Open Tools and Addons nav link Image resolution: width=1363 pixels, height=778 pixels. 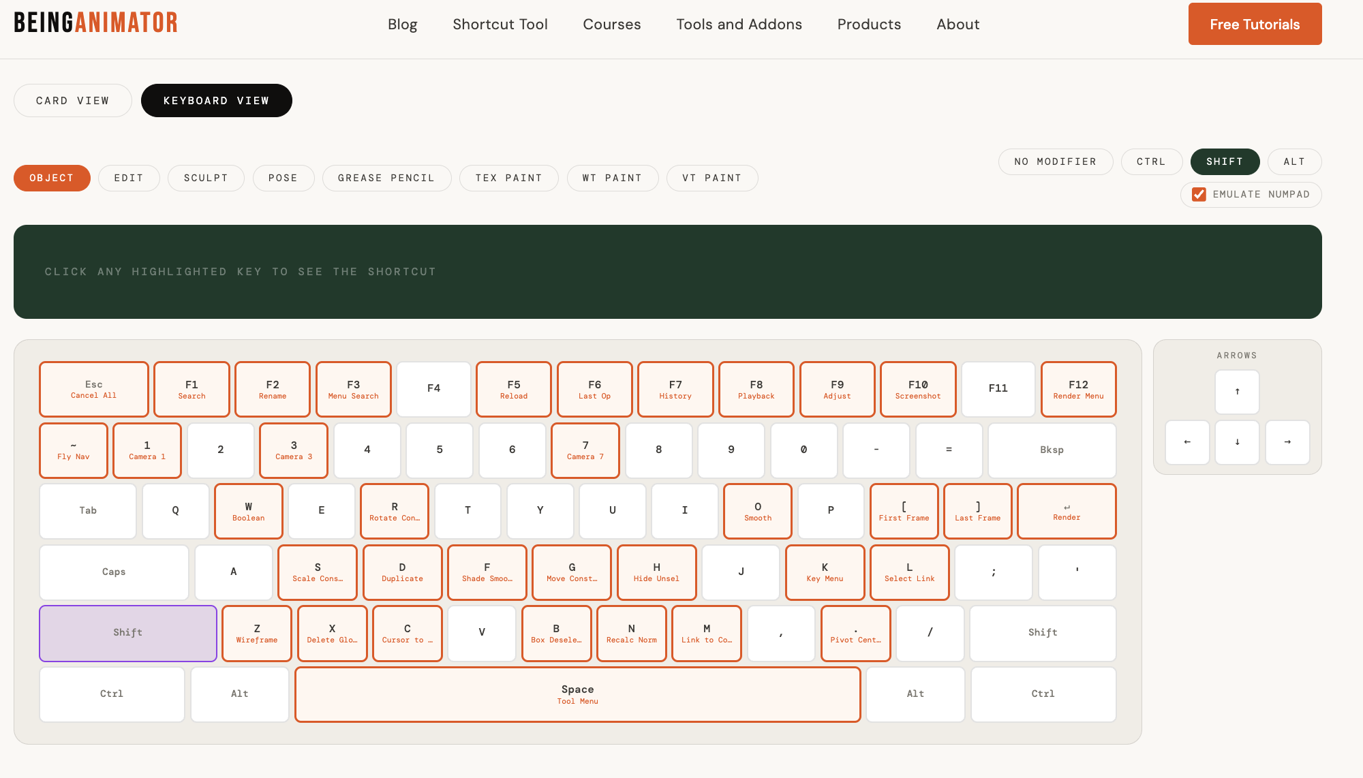pos(739,25)
